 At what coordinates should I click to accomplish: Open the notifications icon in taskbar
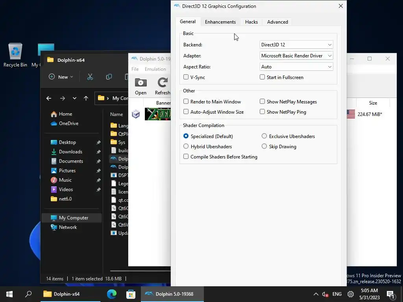coord(390,295)
